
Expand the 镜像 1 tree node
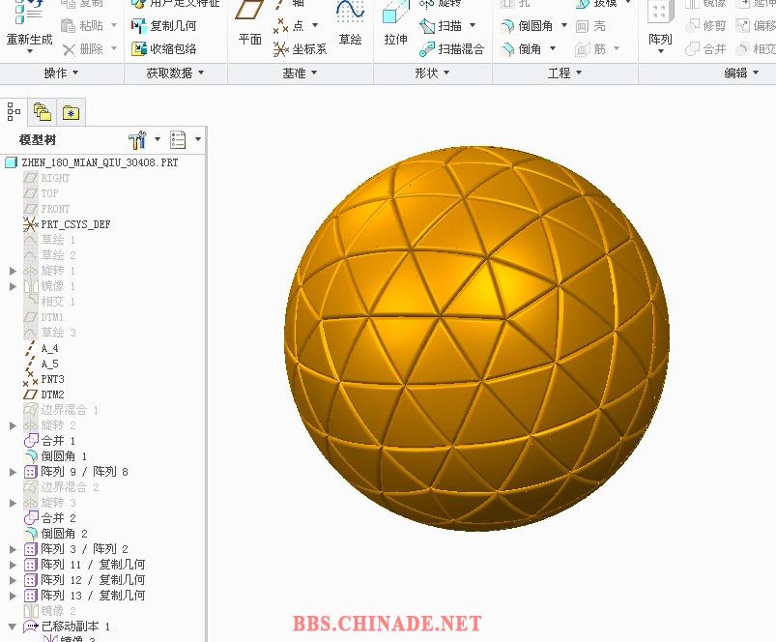click(x=13, y=286)
